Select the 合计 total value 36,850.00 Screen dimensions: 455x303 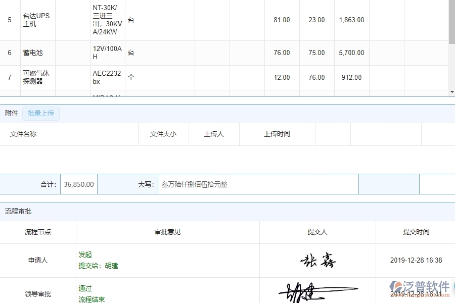click(78, 184)
